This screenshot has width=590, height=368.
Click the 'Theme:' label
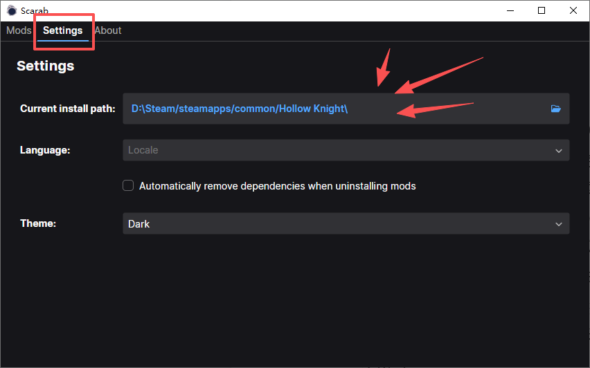[x=38, y=223]
